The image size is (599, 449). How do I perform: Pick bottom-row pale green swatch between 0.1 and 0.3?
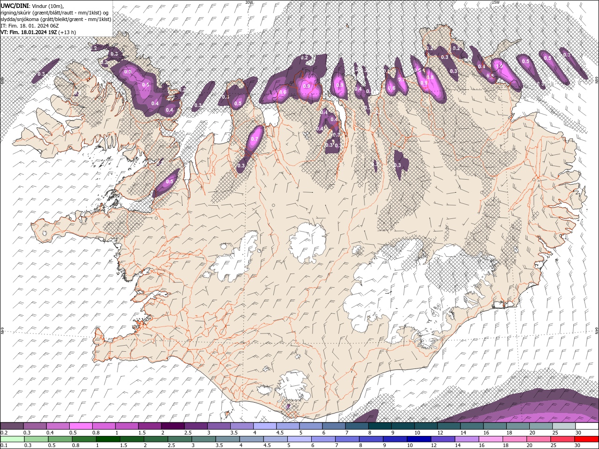click(12, 439)
